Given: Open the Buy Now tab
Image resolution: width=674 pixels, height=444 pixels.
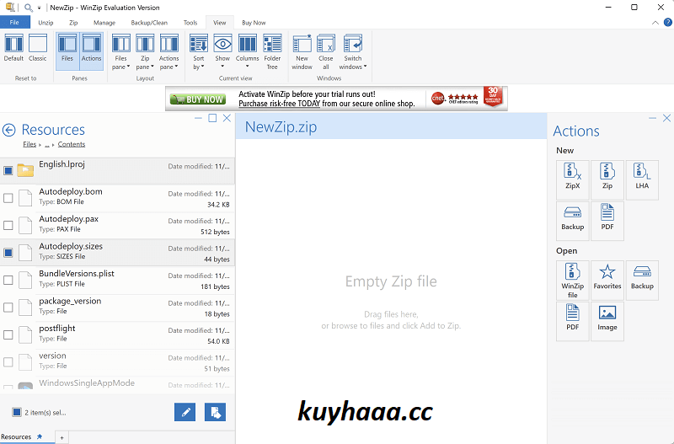Looking at the screenshot, I should (x=254, y=23).
